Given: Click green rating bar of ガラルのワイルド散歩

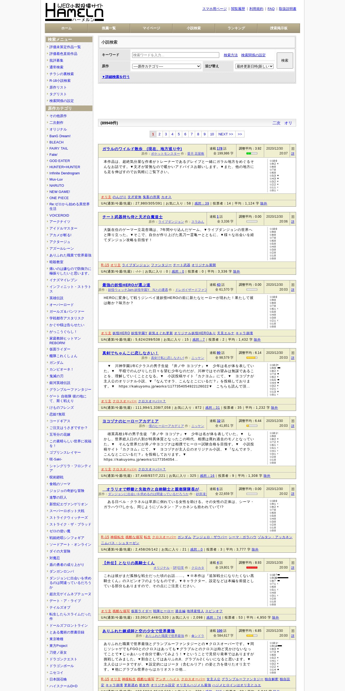Looking at the screenshot, I should click(x=252, y=153).
